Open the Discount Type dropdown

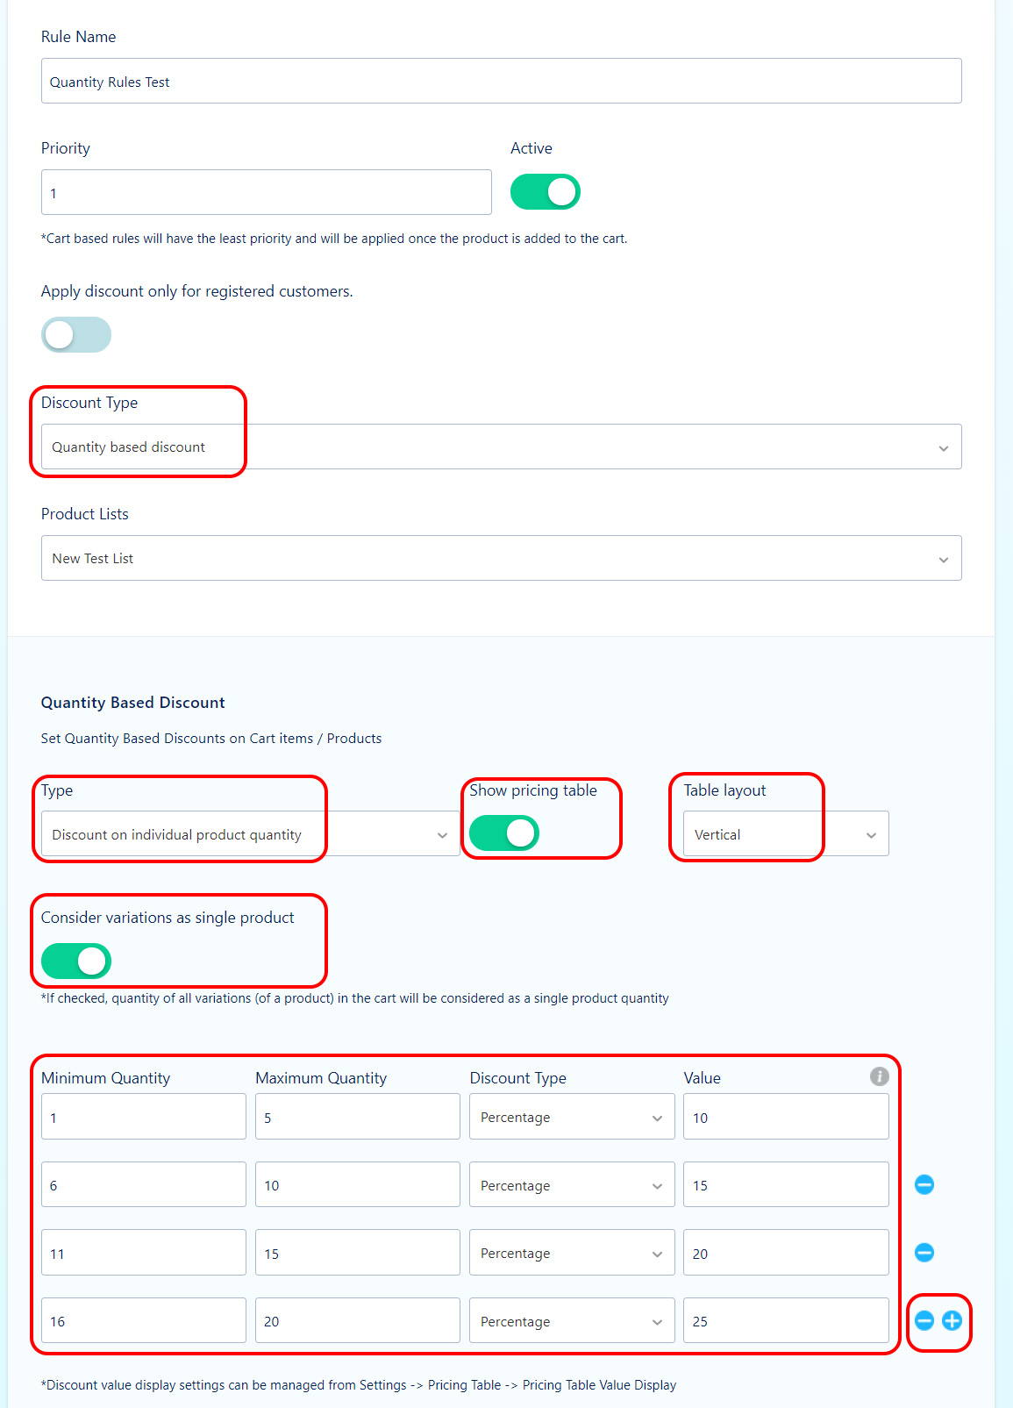pyautogui.click(x=502, y=447)
